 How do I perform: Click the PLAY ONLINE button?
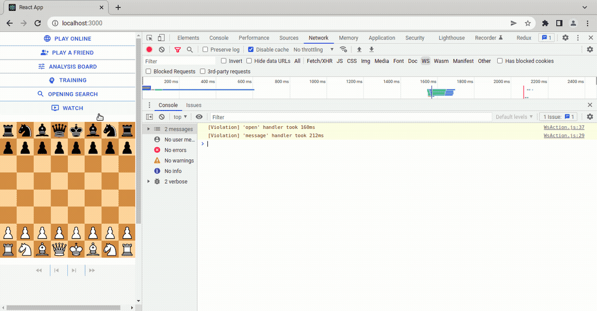click(68, 38)
